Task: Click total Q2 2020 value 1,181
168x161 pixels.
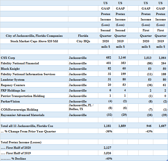Action: tap(107, 126)
